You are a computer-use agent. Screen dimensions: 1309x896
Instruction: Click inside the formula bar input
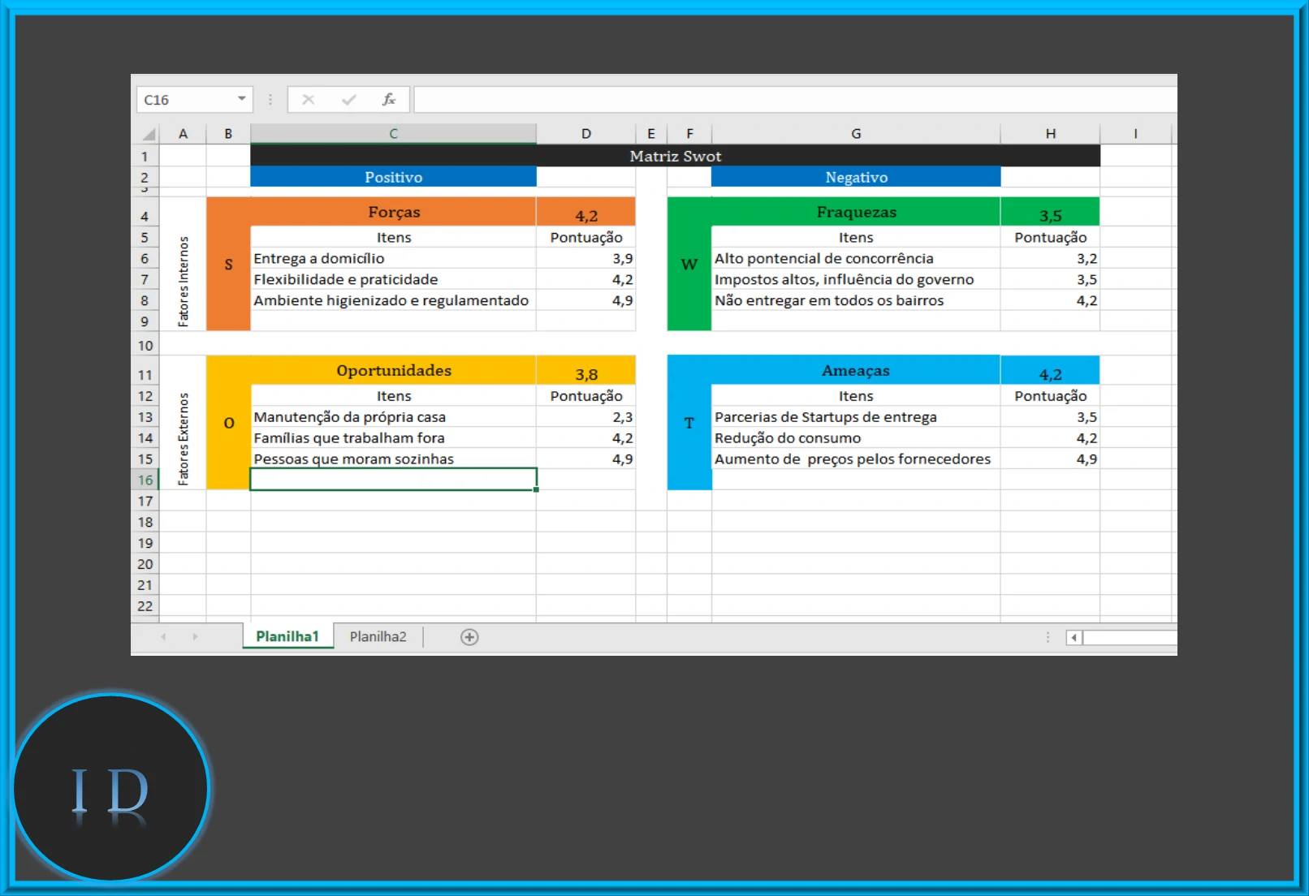tap(795, 100)
